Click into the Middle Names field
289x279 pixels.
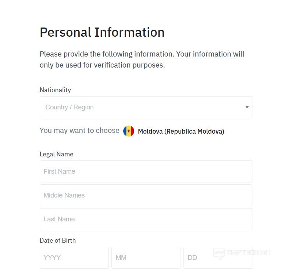[x=146, y=195]
